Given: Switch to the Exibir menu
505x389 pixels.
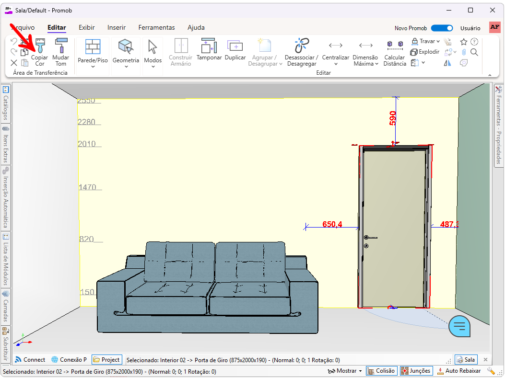Looking at the screenshot, I should 86,27.
